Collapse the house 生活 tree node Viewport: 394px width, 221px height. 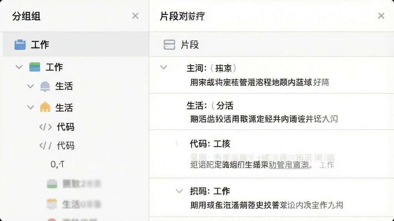[x=30, y=107]
